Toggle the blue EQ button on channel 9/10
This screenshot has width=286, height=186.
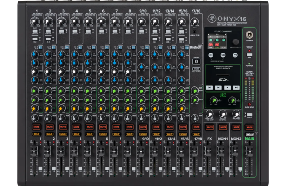[146, 47]
